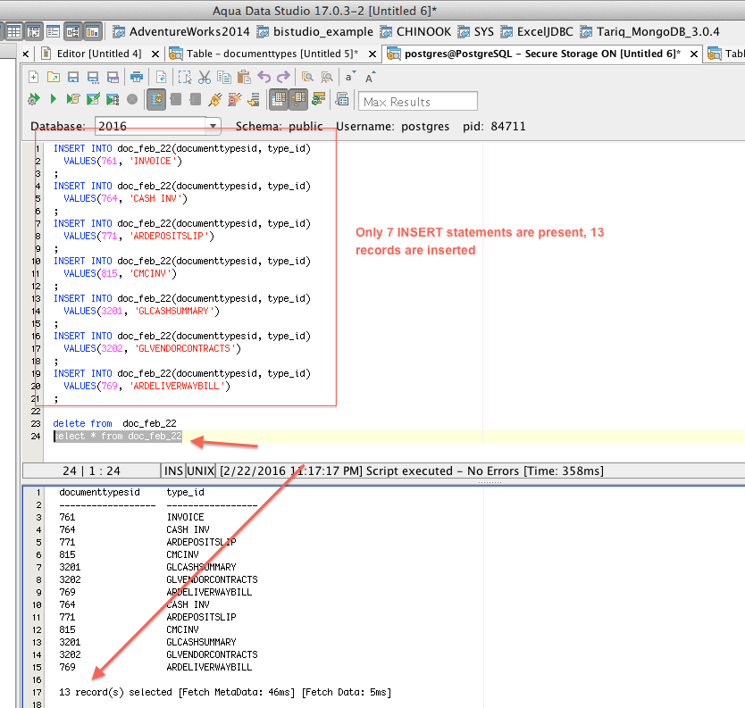Cut selection with the scissors icon
Screen dimensions: 745x708
[x=205, y=77]
